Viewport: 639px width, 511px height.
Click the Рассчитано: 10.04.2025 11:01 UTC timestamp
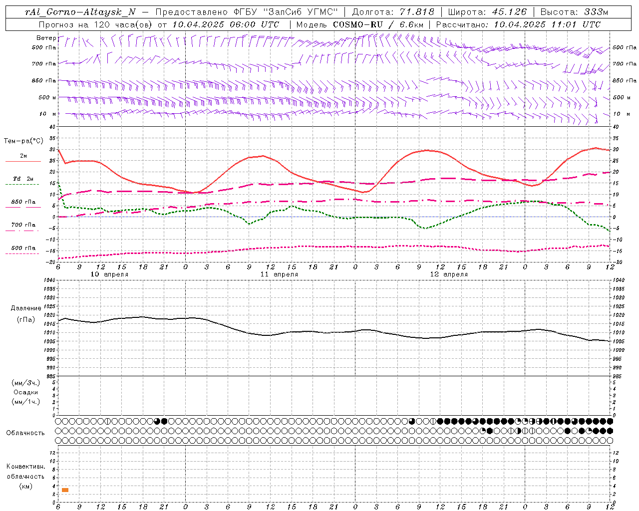point(518,24)
